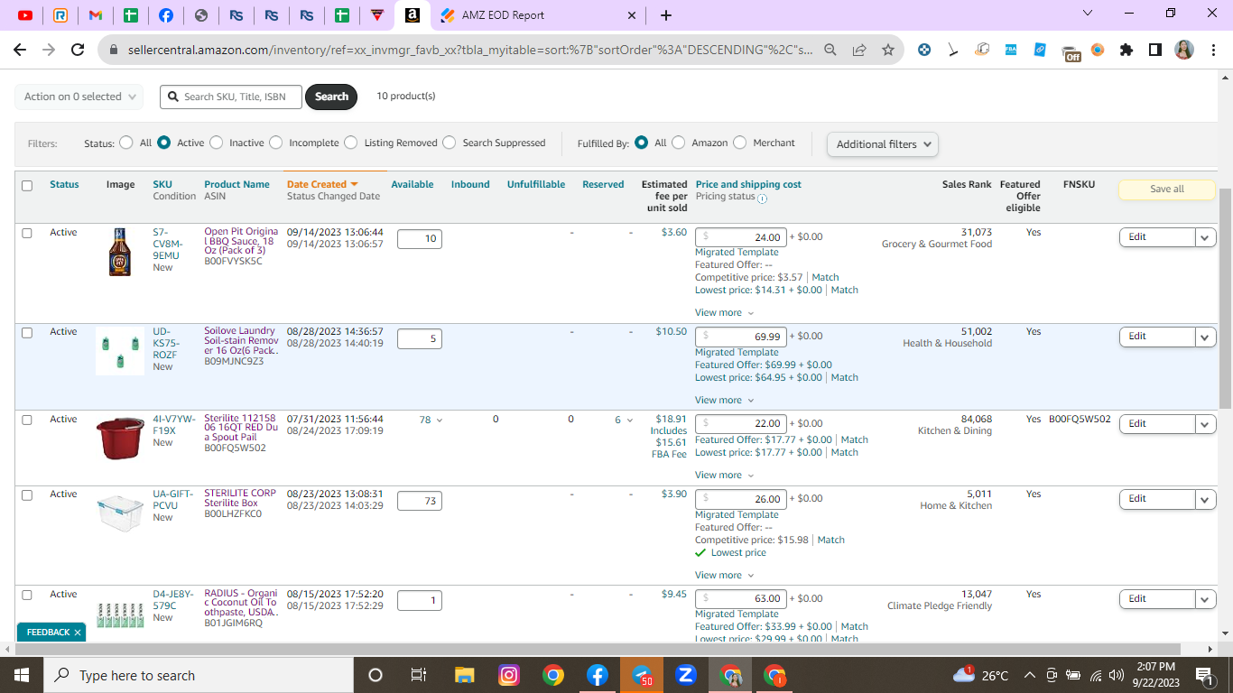Open the AMZ EOD Report tab
Viewport: 1233px width, 693px height.
(x=538, y=15)
